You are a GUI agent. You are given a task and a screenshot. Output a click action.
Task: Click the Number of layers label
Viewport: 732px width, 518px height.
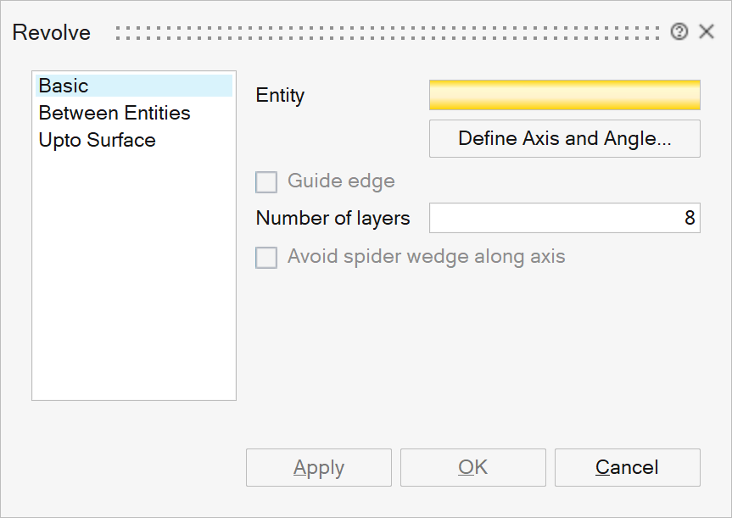coord(332,219)
